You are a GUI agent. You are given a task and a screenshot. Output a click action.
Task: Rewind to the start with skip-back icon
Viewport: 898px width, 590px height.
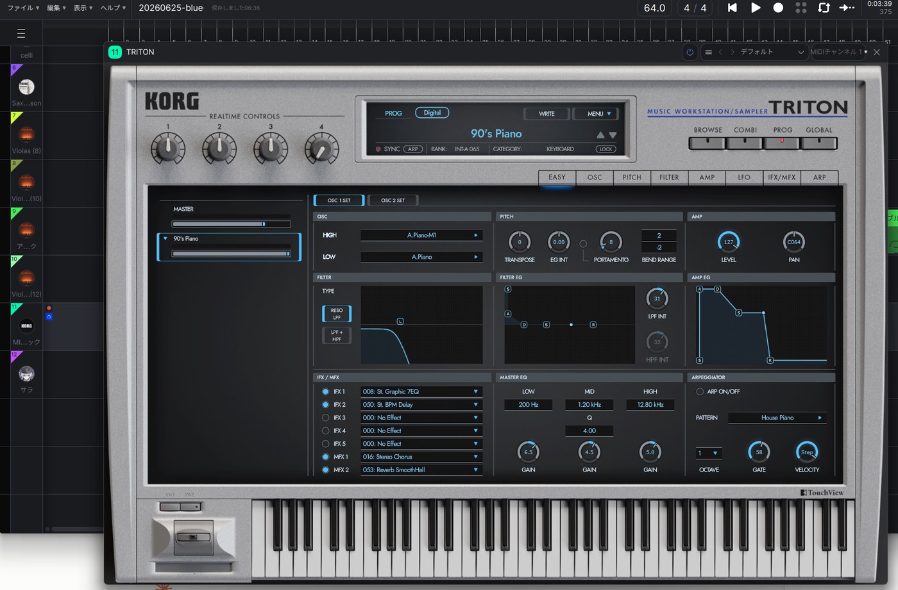point(732,8)
